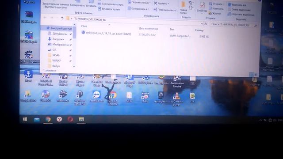Open Chrome from the taskbar
Screen dimensions: 283x159
[x=48, y=119]
